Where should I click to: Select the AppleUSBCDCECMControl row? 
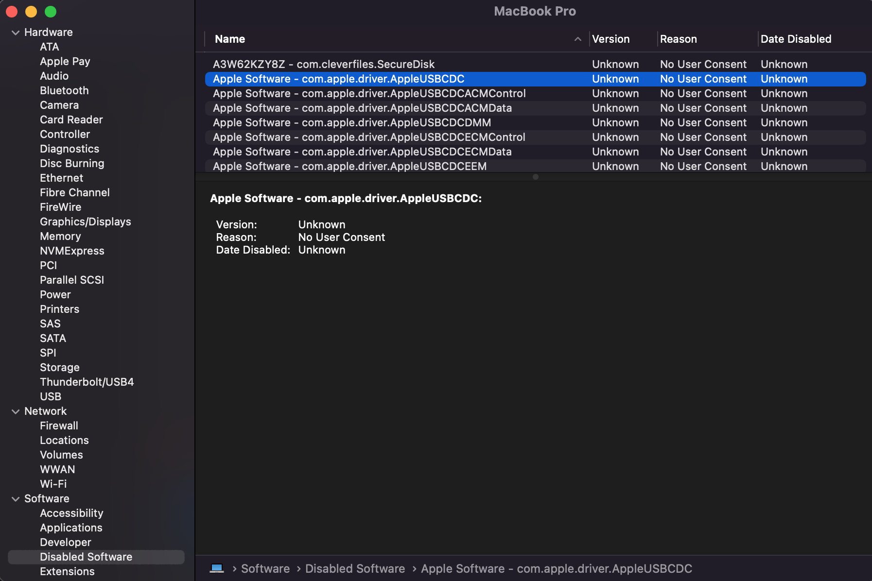pos(535,137)
